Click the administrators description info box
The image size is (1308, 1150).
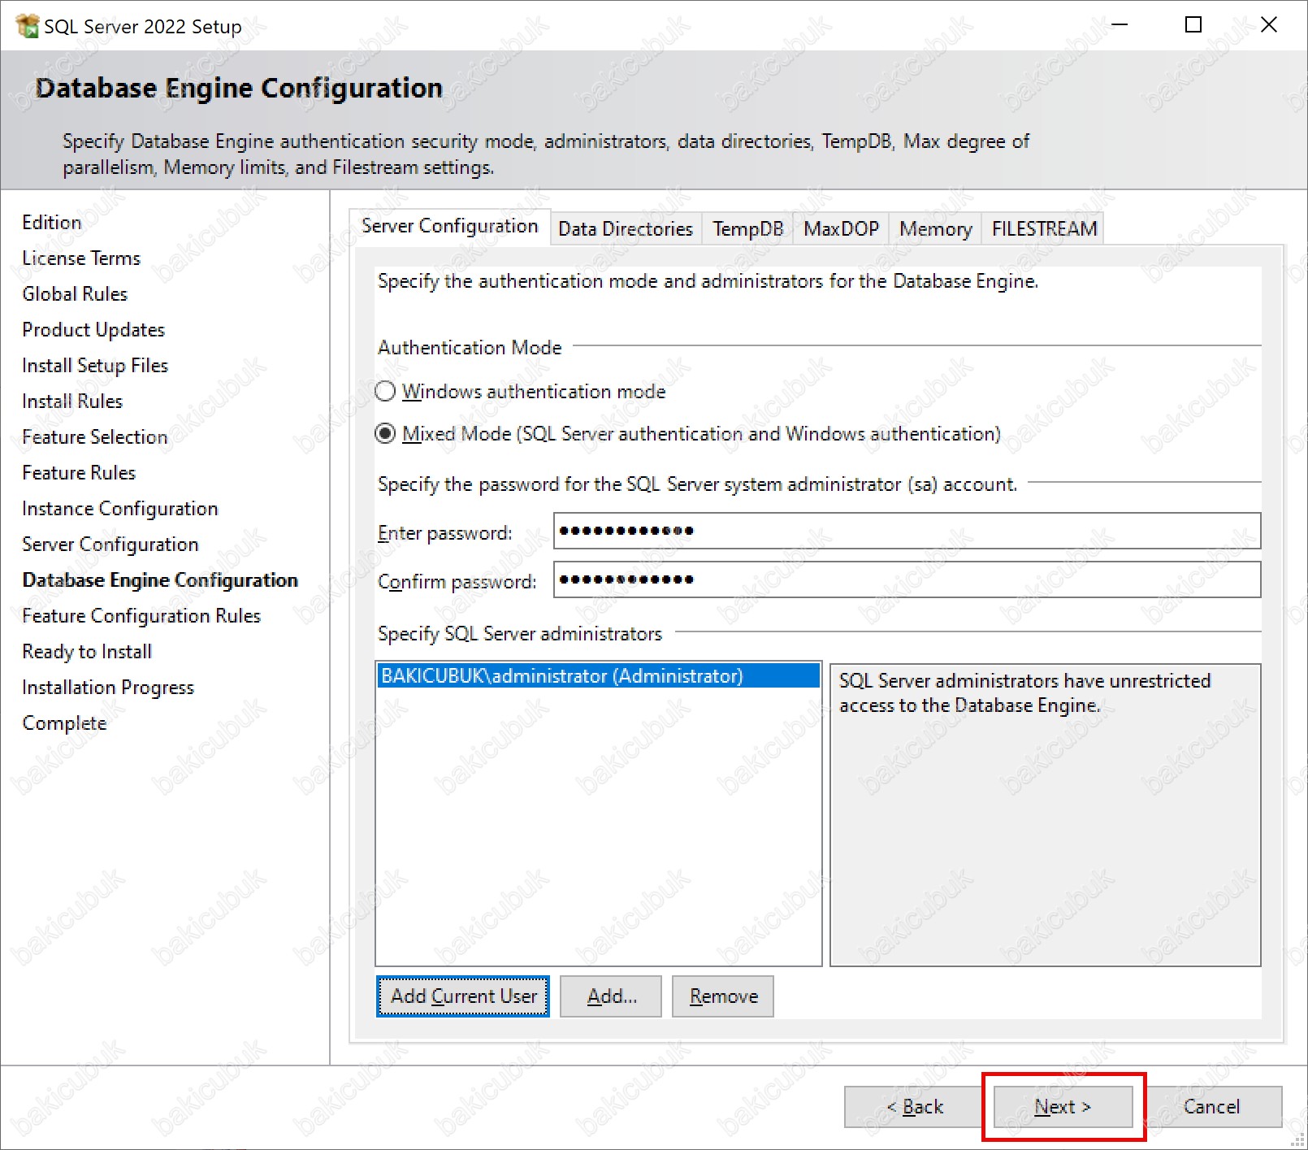point(1045,815)
